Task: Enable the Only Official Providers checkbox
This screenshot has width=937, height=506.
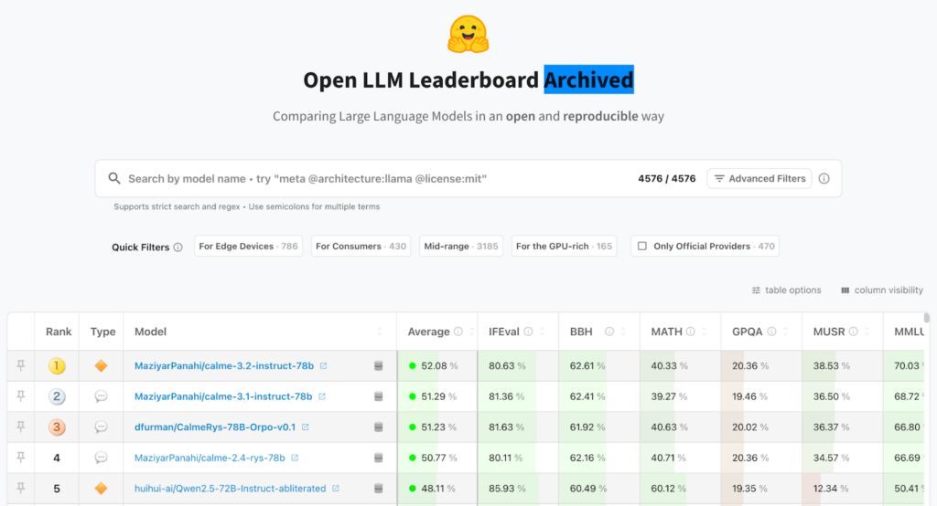Action: [642, 247]
